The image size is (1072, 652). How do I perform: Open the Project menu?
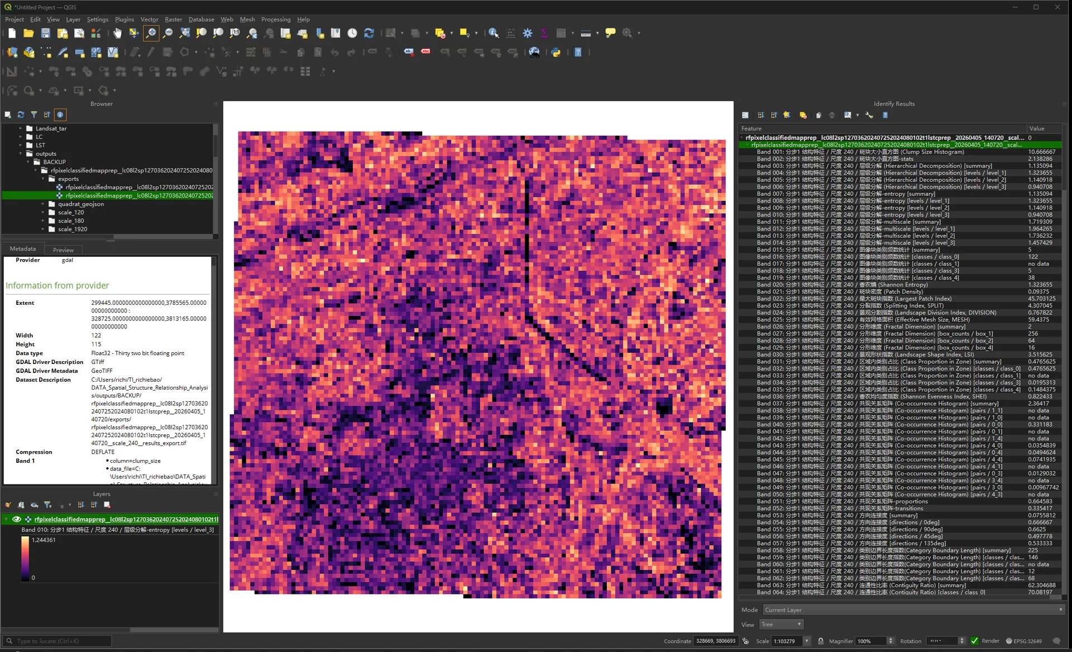15,20
